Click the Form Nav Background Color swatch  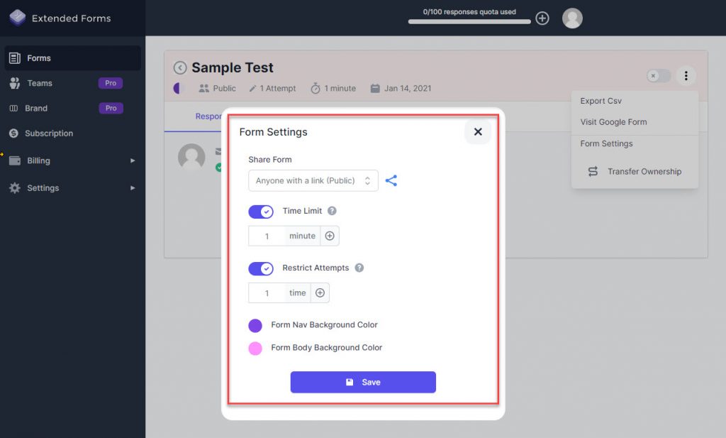pos(255,325)
